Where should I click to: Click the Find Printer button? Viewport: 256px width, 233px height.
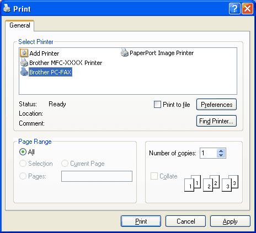pyautogui.click(x=216, y=121)
